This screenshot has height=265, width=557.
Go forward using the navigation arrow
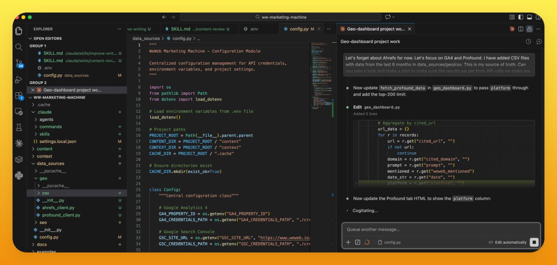coord(173,17)
